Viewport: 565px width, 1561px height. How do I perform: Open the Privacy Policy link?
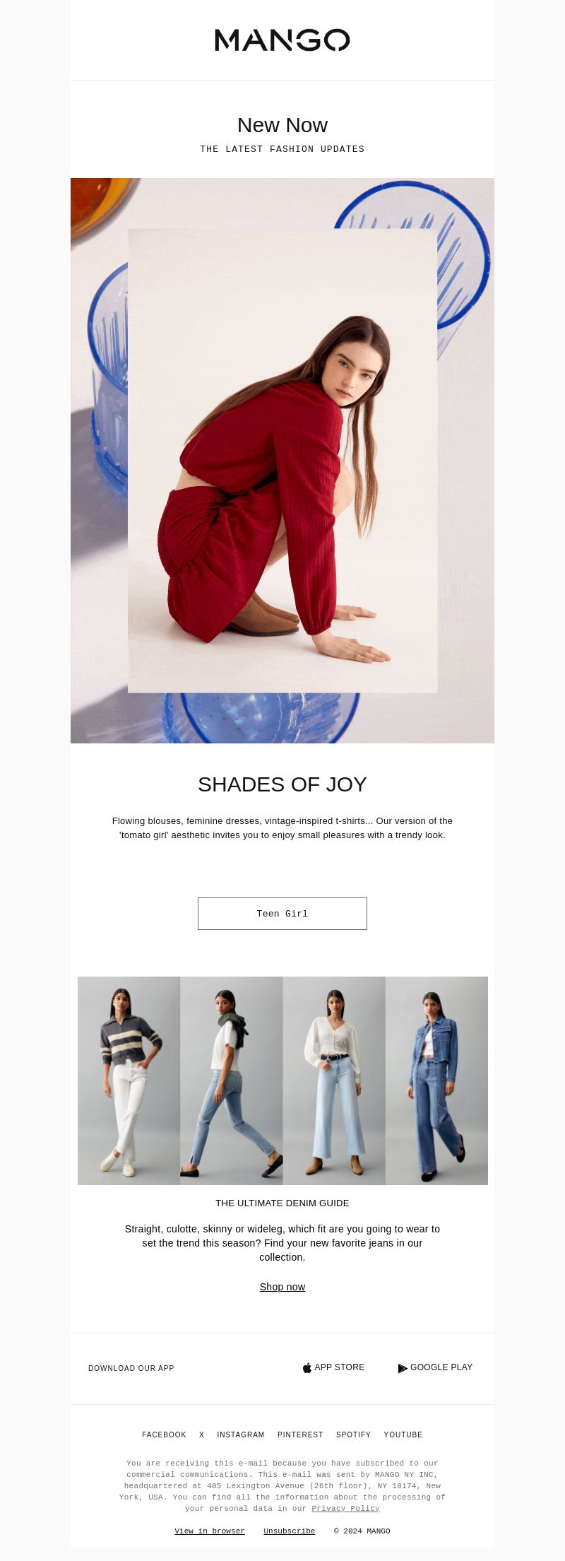(x=346, y=1508)
